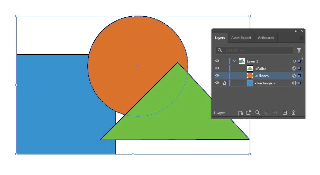The width and height of the screenshot is (320, 175).
Task: Toggle lock box for Layer 1 row
Action: 225,61
